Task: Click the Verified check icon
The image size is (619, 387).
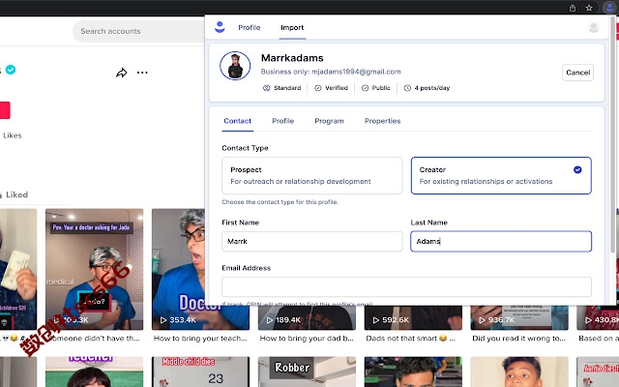Action: tap(318, 88)
